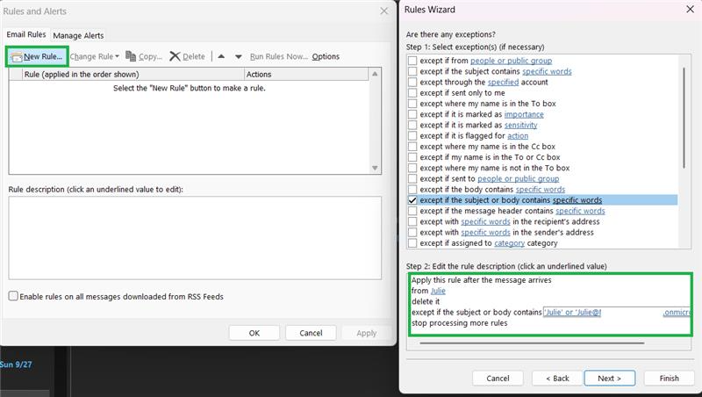The width and height of the screenshot is (702, 397).
Task: Check 'except through the specified account'
Action: (412, 82)
